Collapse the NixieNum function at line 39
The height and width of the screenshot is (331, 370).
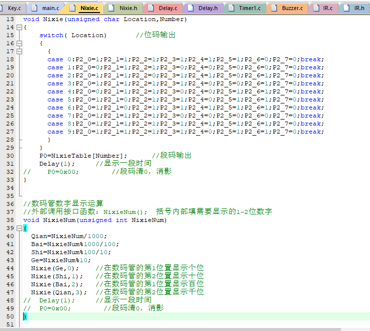point(20,228)
